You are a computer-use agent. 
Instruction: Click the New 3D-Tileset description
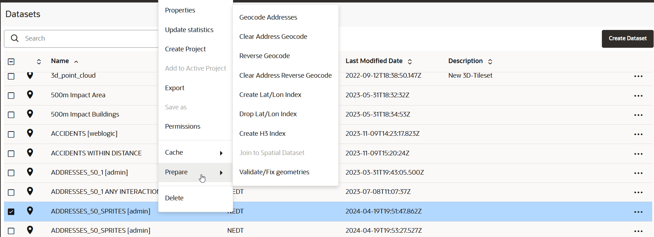tap(470, 76)
